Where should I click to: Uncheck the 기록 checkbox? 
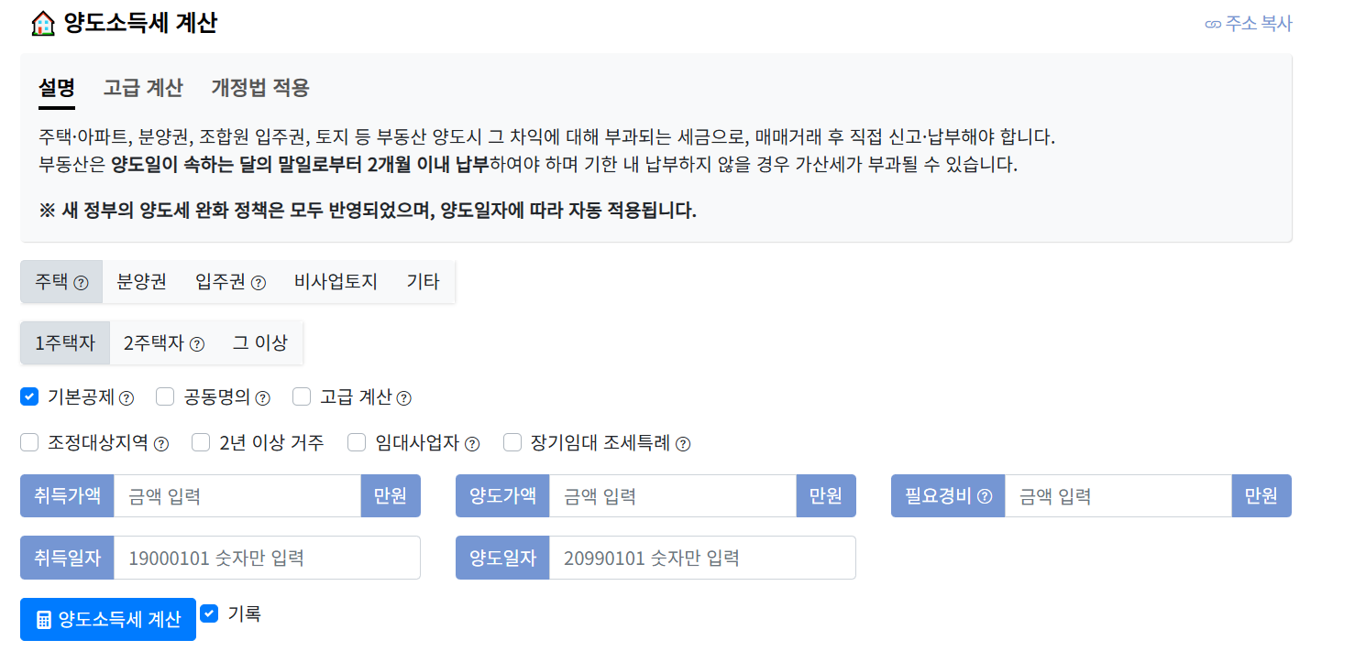209,613
